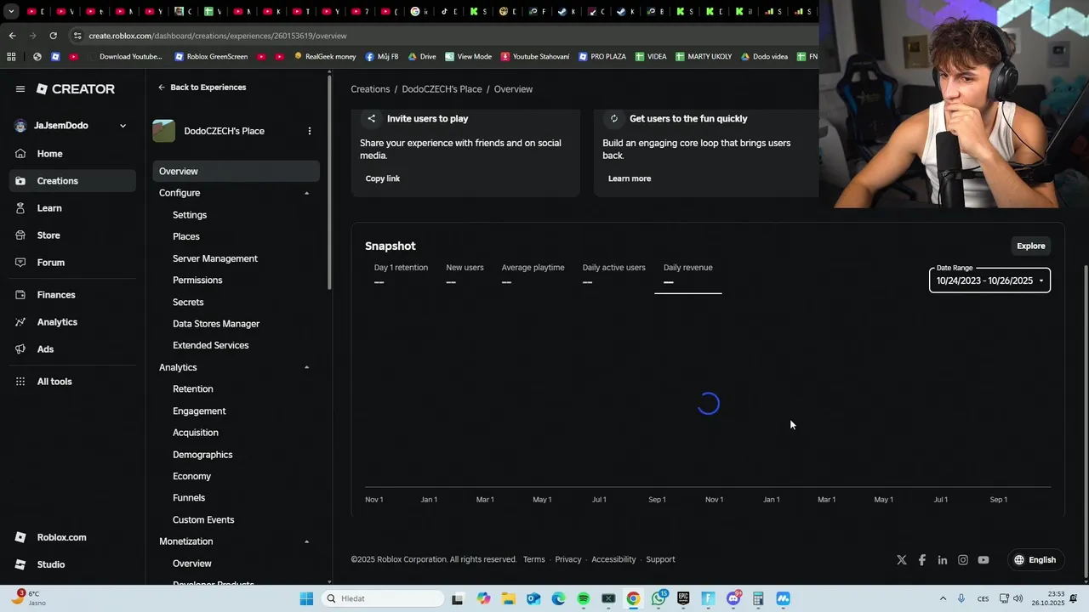Open Roblox.com from the sidebar
The image size is (1089, 612).
click(x=61, y=537)
